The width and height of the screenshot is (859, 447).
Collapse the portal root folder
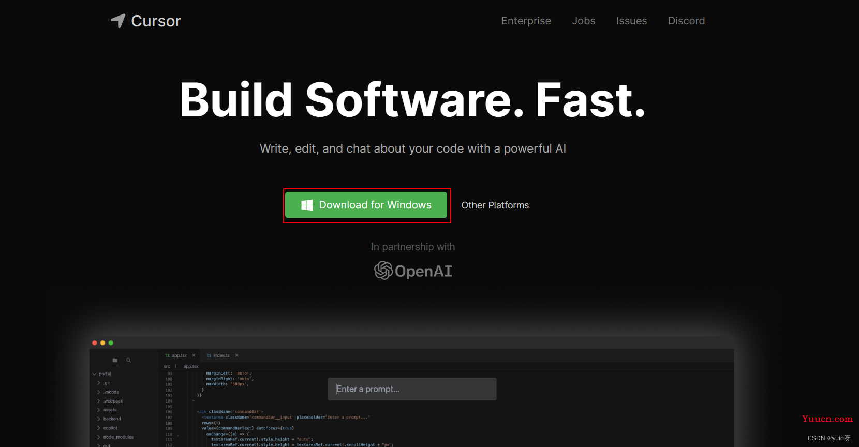[94, 374]
